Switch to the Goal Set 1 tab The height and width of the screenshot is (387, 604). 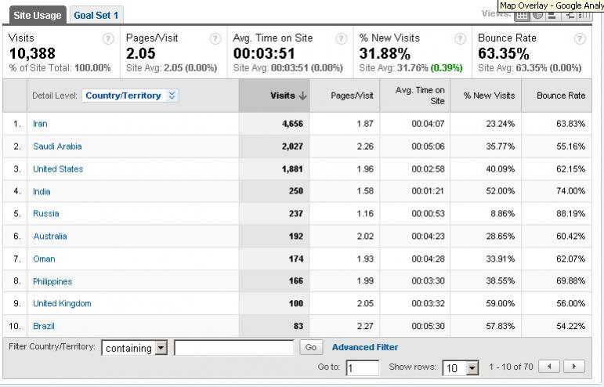click(x=96, y=16)
